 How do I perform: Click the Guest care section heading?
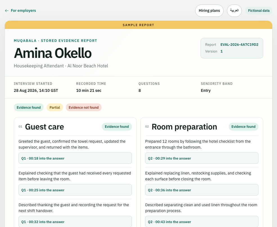tap(44, 127)
